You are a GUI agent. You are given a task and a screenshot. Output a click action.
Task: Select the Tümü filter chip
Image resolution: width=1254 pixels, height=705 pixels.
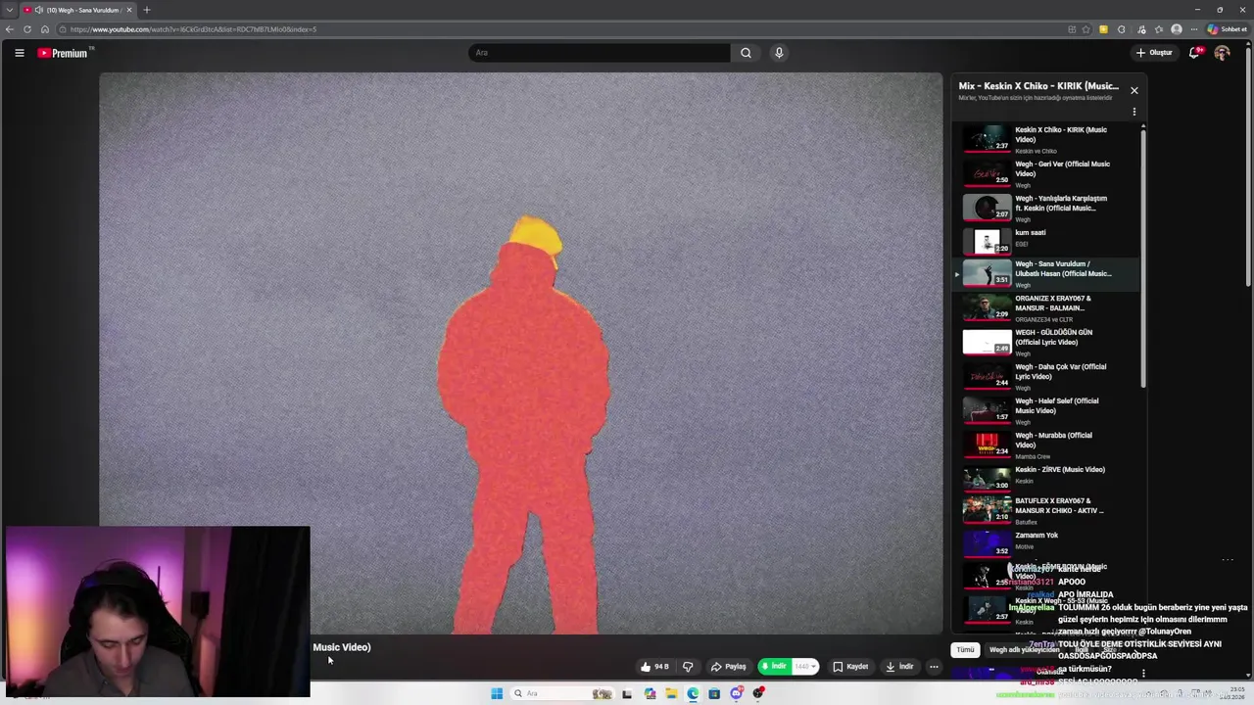click(x=965, y=649)
